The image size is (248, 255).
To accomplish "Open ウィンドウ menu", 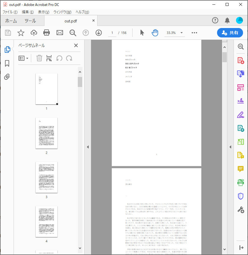I will coord(62,12).
